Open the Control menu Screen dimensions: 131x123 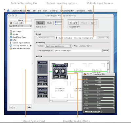[x=54, y=11]
